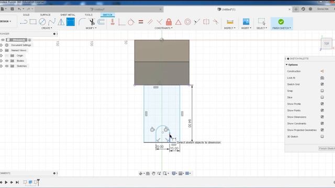The width and height of the screenshot is (335, 188).
Task: Open the CONSTRAINTS dropdown menu
Action: coord(163,28)
